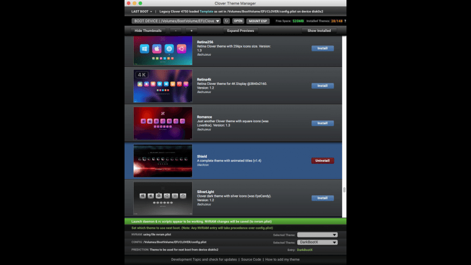Click the theme list scrollbar handle
This screenshot has height=265, width=471.
[344, 190]
